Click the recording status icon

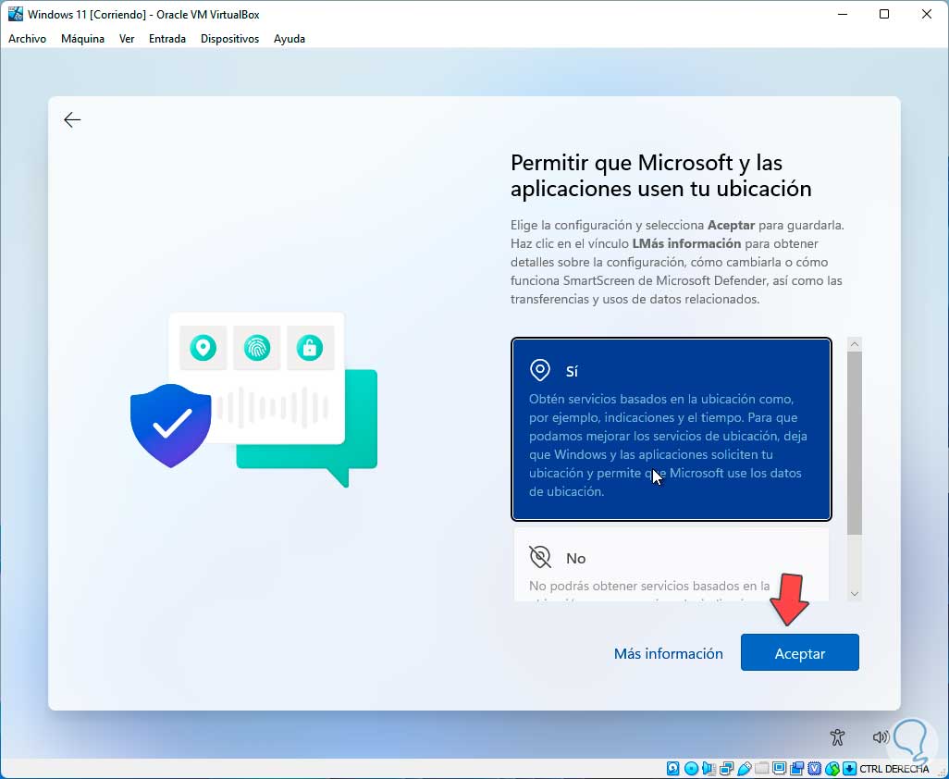tap(796, 769)
